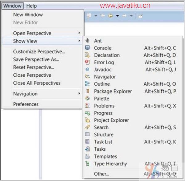Click the Problems view icon
This screenshot has width=185, height=181.
point(87,106)
